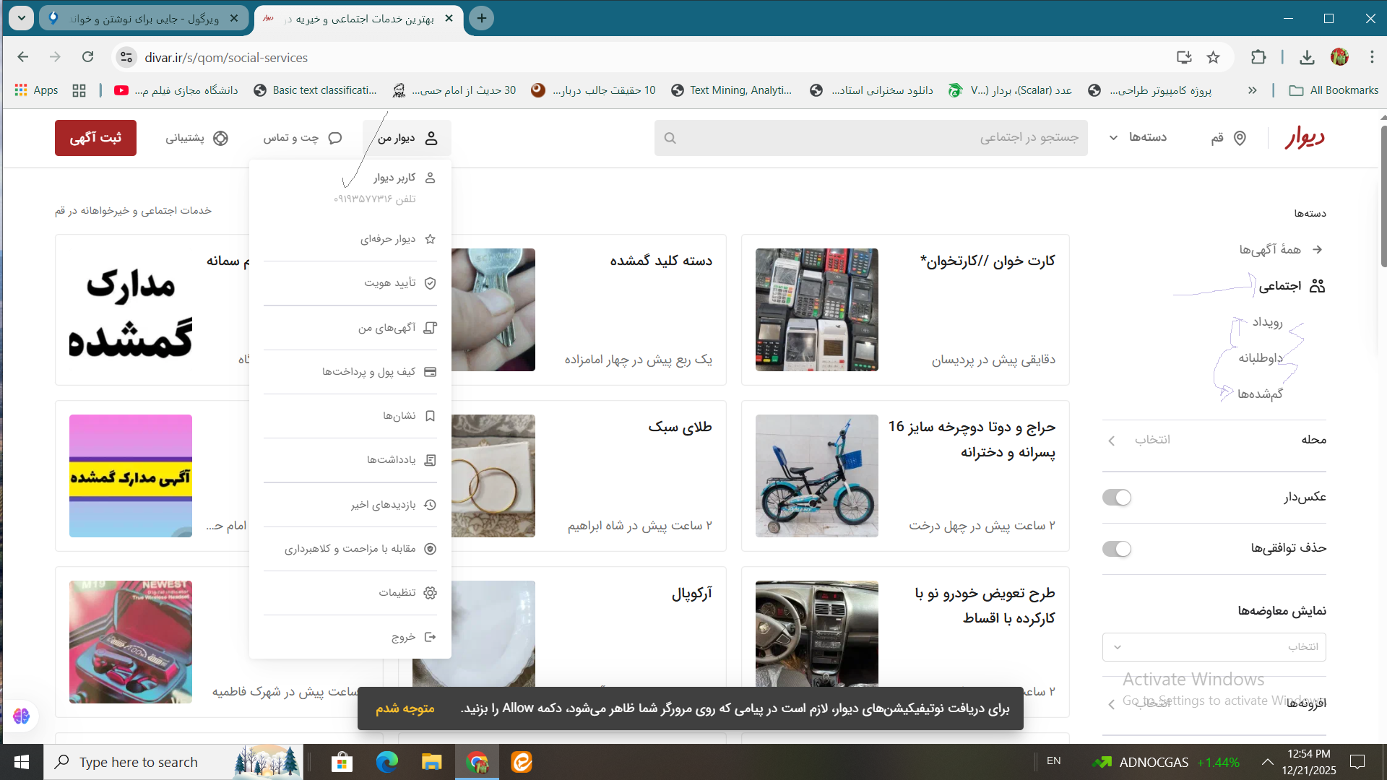Click the logout icon for خروج
Viewport: 1387px width, 780px height.
point(430,637)
